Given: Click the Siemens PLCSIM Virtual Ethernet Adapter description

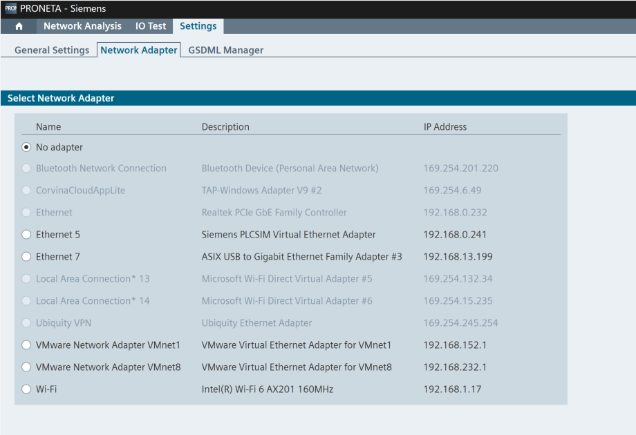Looking at the screenshot, I should tap(288, 235).
